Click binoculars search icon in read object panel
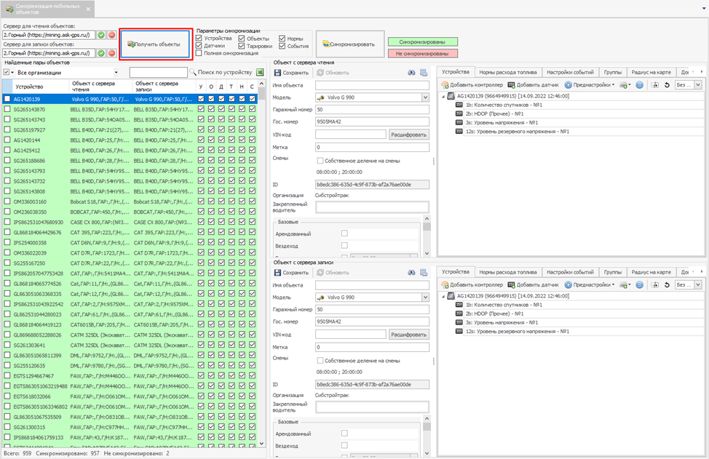709x459 pixels. pyautogui.click(x=410, y=72)
